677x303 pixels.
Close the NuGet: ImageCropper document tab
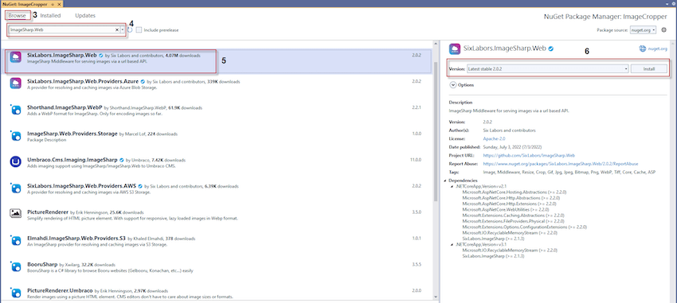[x=59, y=3]
